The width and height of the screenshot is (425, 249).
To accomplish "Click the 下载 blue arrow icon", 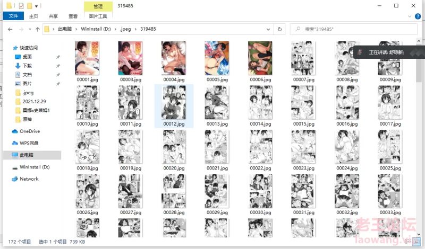I will pyautogui.click(x=18, y=66).
